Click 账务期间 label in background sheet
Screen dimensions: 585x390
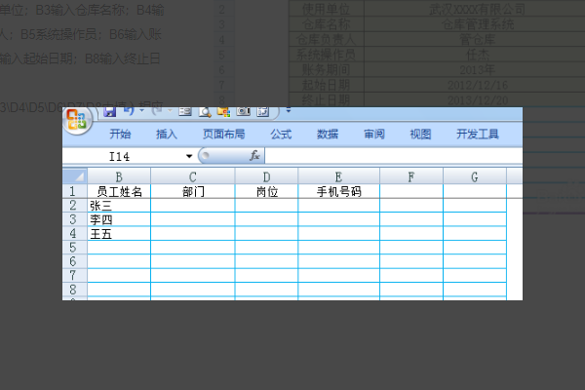click(326, 70)
